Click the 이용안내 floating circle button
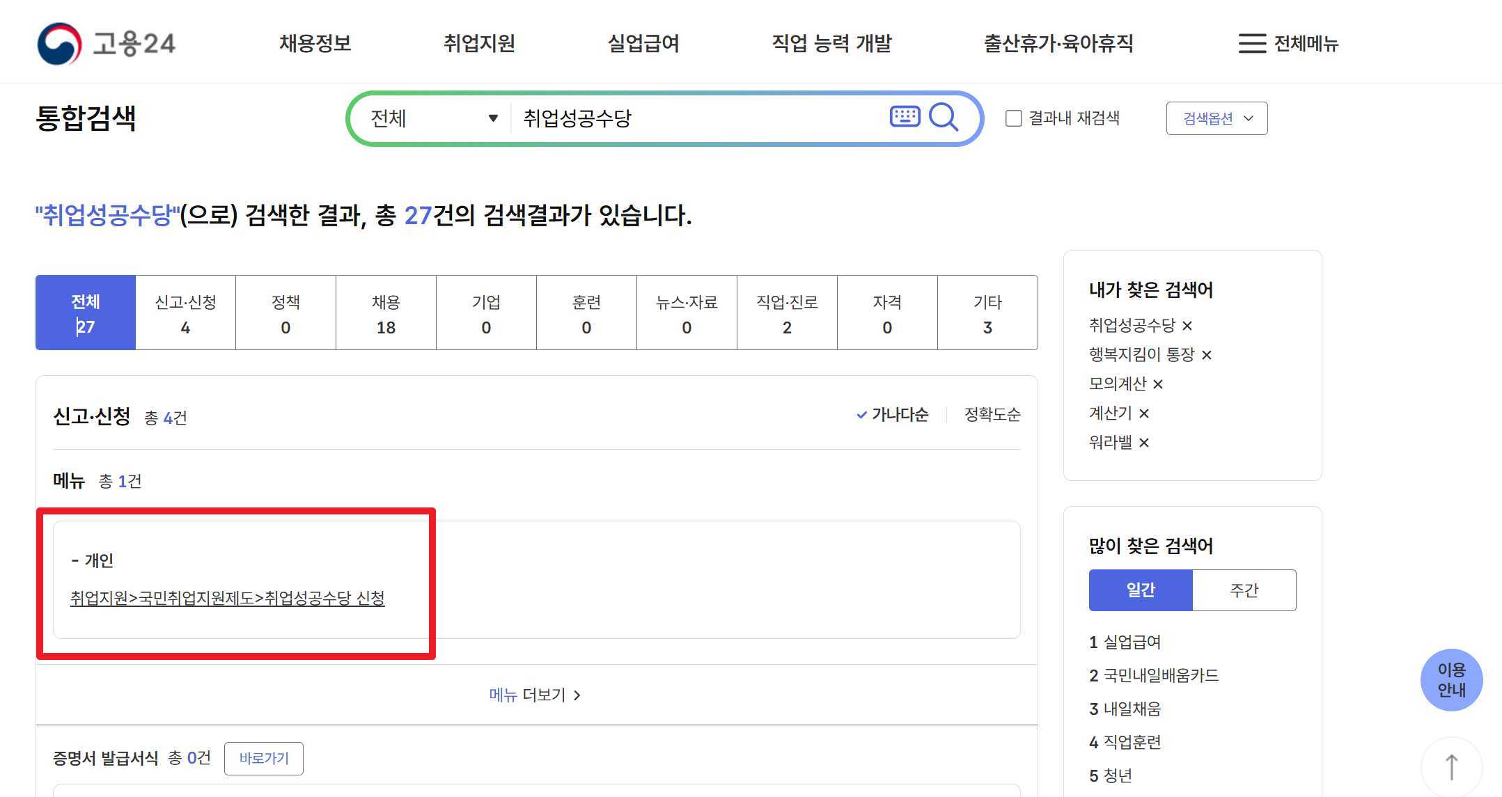1502x797 pixels. [x=1451, y=680]
